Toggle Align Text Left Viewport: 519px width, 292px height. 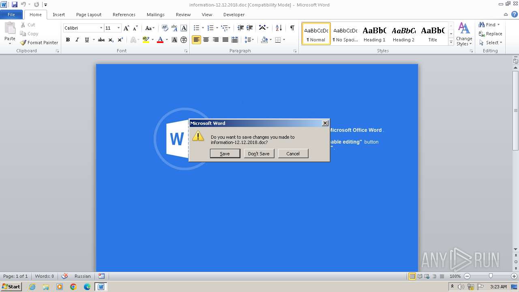197,40
